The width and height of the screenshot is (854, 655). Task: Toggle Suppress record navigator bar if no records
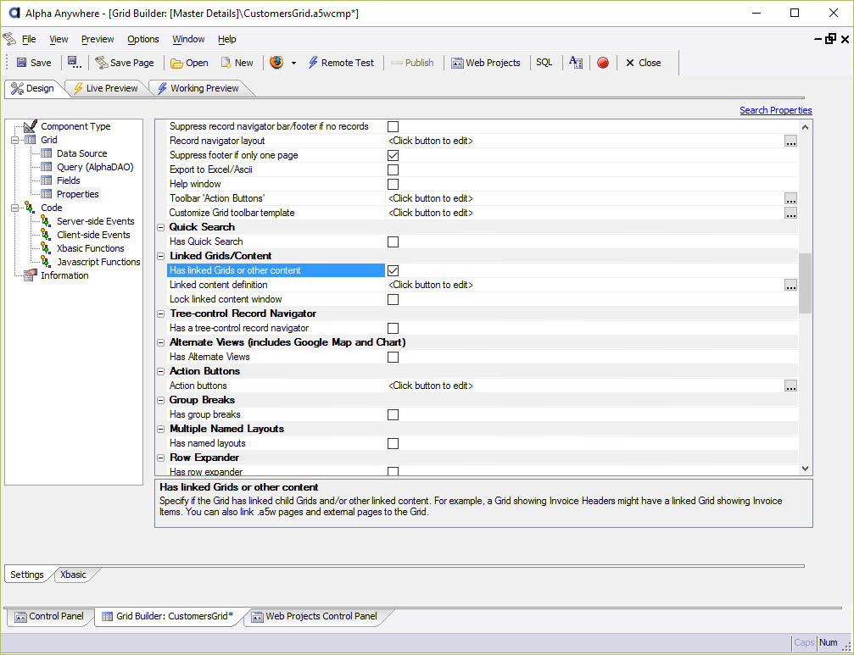click(x=393, y=127)
